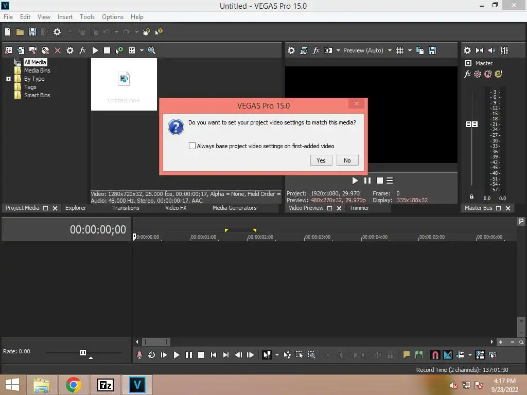Open the View menu
Image resolution: width=527 pixels, height=395 pixels.
pos(44,17)
